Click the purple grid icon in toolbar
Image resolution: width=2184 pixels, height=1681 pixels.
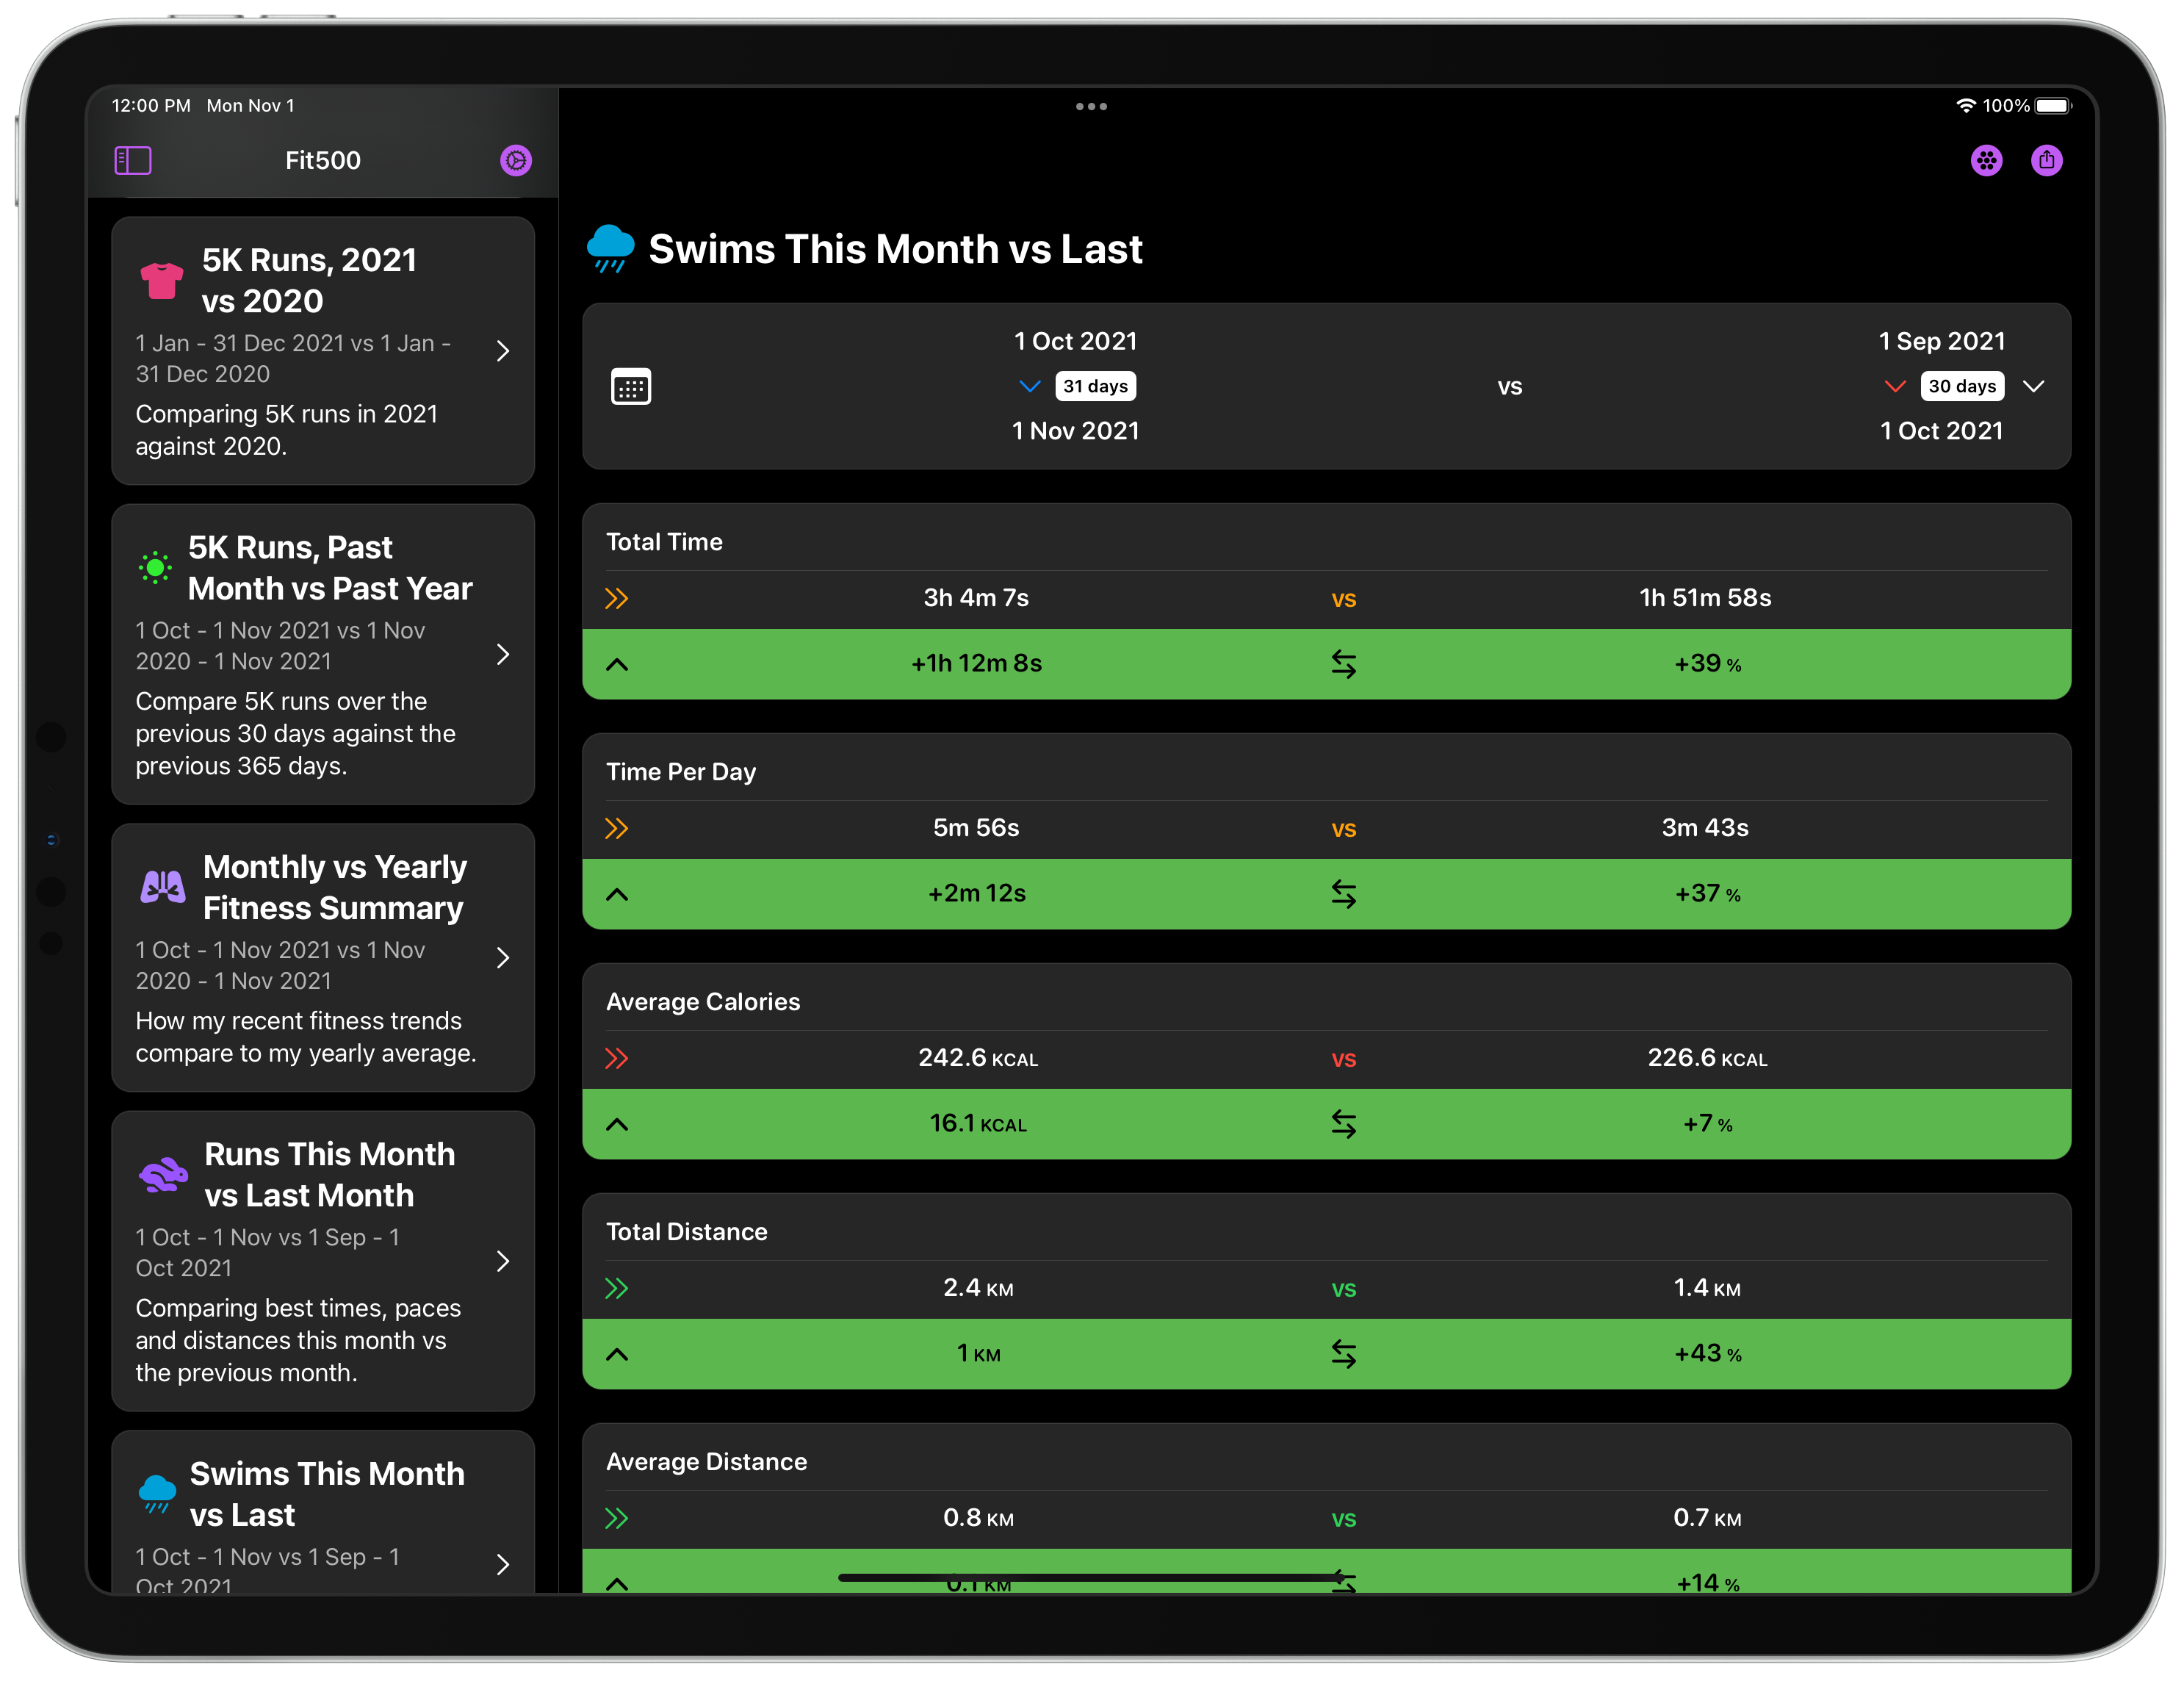tap(1986, 160)
